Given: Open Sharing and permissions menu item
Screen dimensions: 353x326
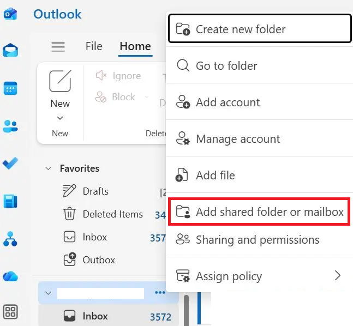Looking at the screenshot, I should pyautogui.click(x=259, y=239).
